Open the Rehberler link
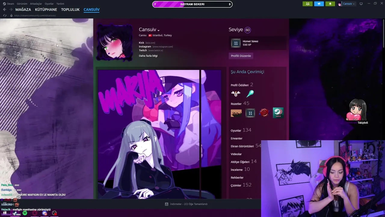The height and width of the screenshot is (217, 385). [237, 178]
